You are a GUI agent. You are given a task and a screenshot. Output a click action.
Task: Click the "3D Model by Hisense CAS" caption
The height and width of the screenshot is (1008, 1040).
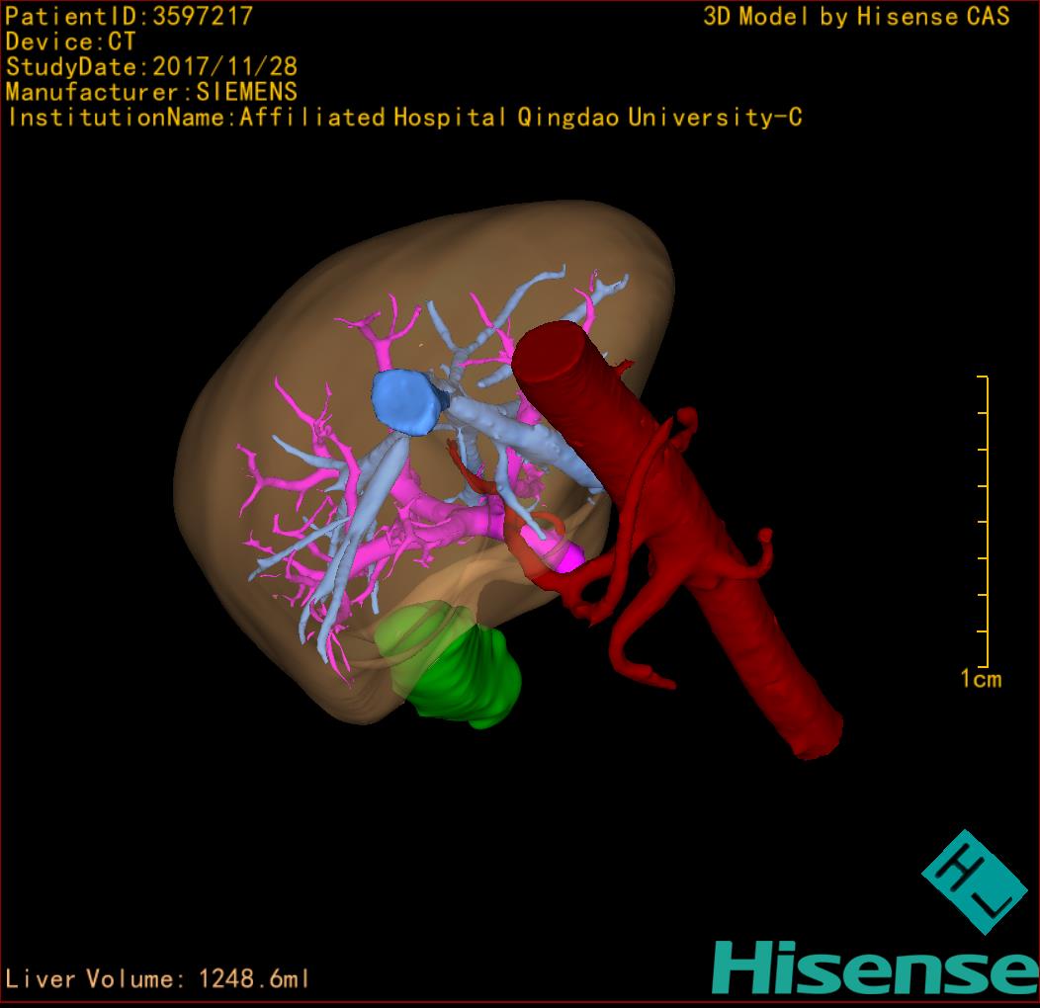(x=856, y=17)
